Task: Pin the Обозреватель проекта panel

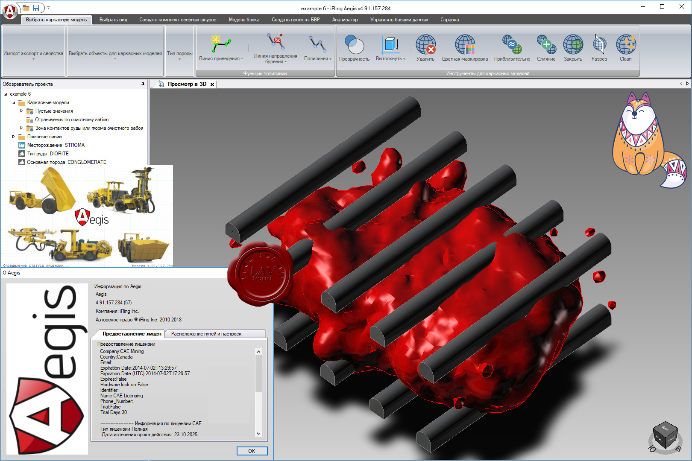Action: (x=143, y=84)
